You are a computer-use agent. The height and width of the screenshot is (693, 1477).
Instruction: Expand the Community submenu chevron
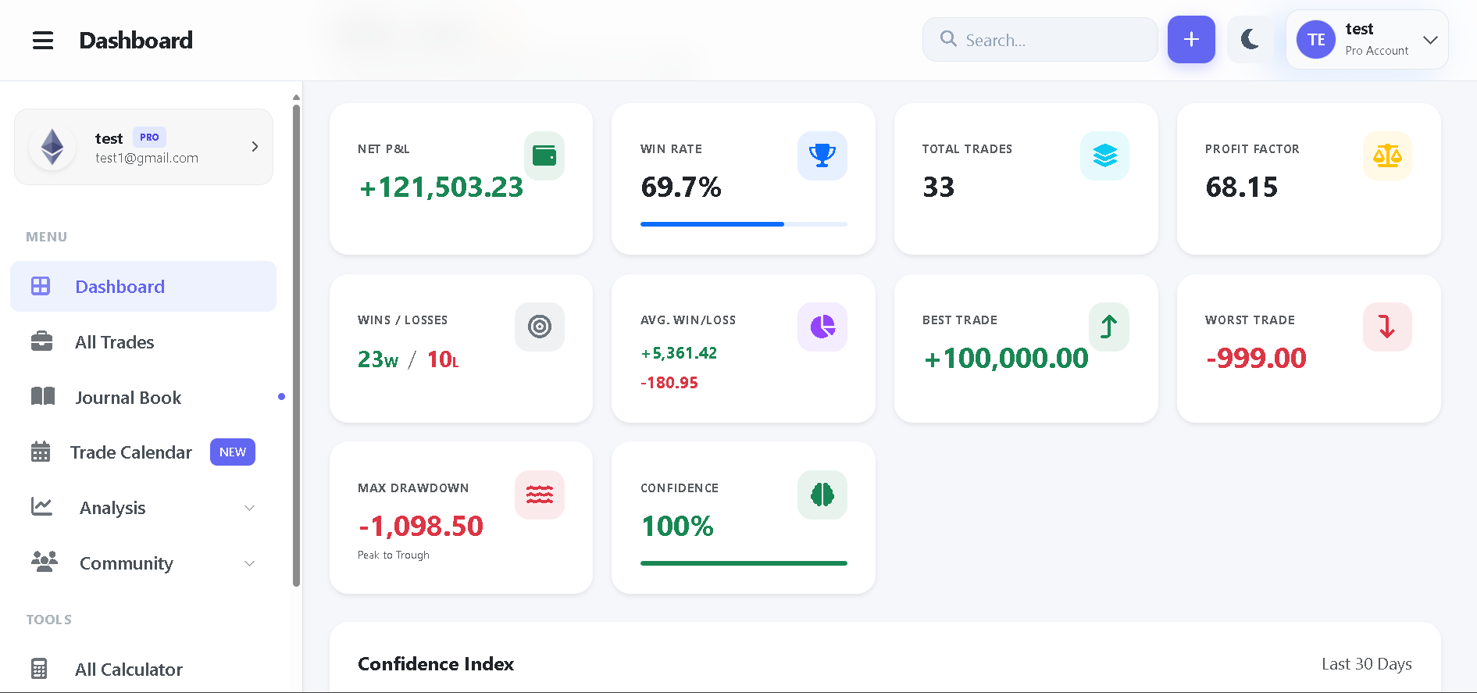[250, 563]
